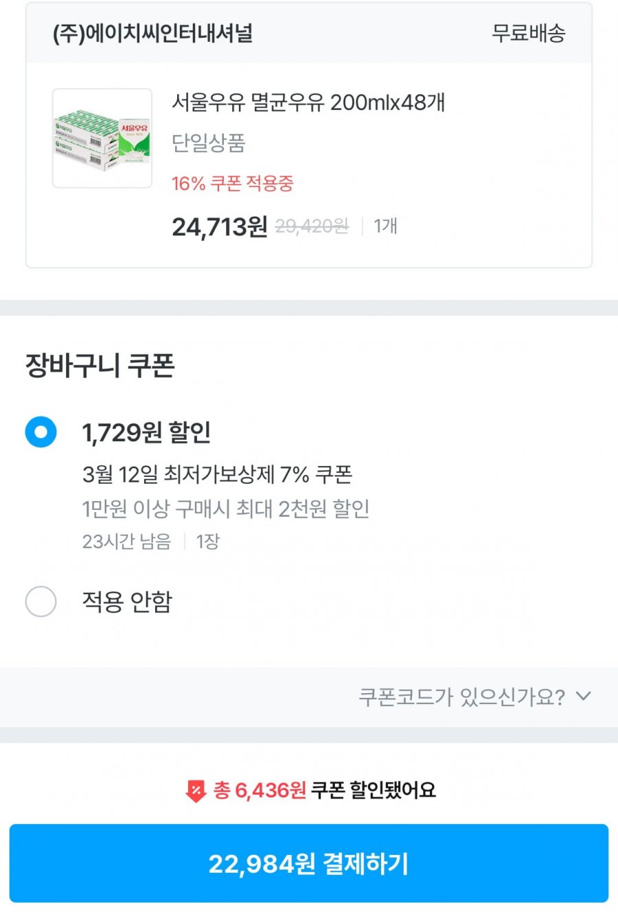The height and width of the screenshot is (912, 618).
Task: Tap the 23시간 남음 expiry text
Action: (126, 541)
